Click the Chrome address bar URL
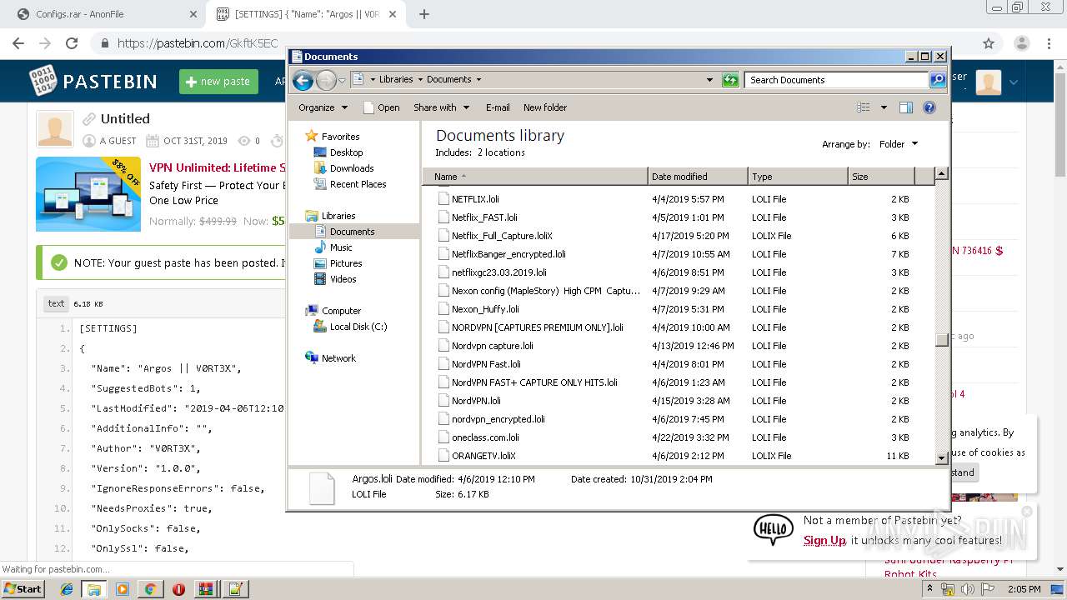The width and height of the screenshot is (1067, 600). coord(198,43)
